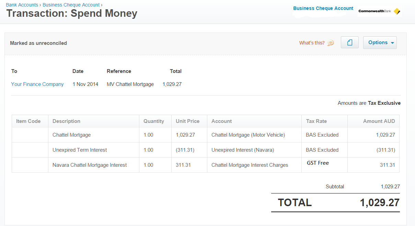Select the Unexpired Term Interest row description
The width and height of the screenshot is (415, 226).
80,150
